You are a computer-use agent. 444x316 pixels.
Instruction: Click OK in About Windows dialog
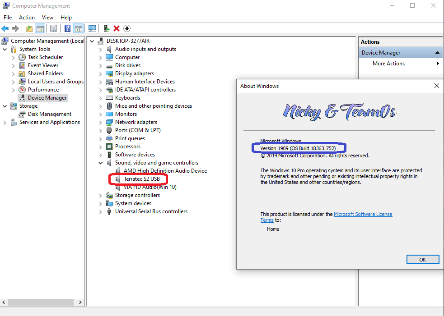click(422, 260)
